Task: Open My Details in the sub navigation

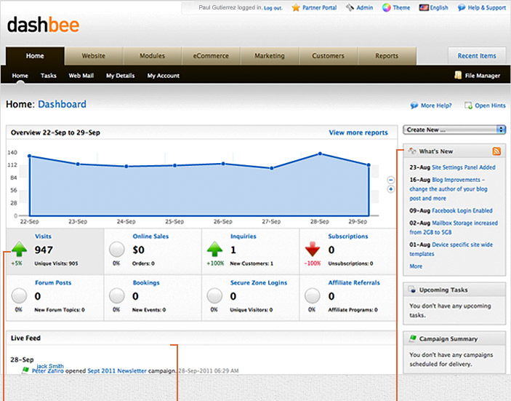Action: pos(120,76)
